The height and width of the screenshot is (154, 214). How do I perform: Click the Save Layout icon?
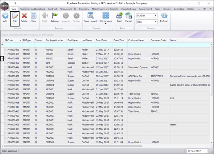pyautogui.click(x=90, y=17)
